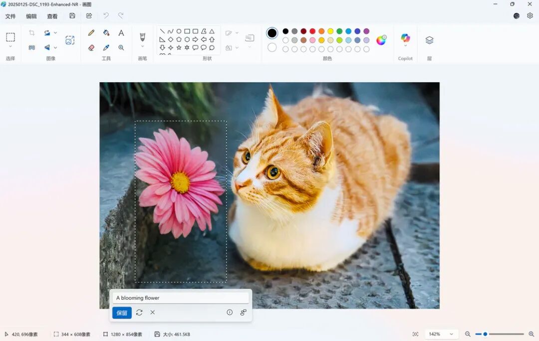Screen dimensions: 539x341
Task: Select the Brush tool in 画笔 group
Action: [x=142, y=37]
